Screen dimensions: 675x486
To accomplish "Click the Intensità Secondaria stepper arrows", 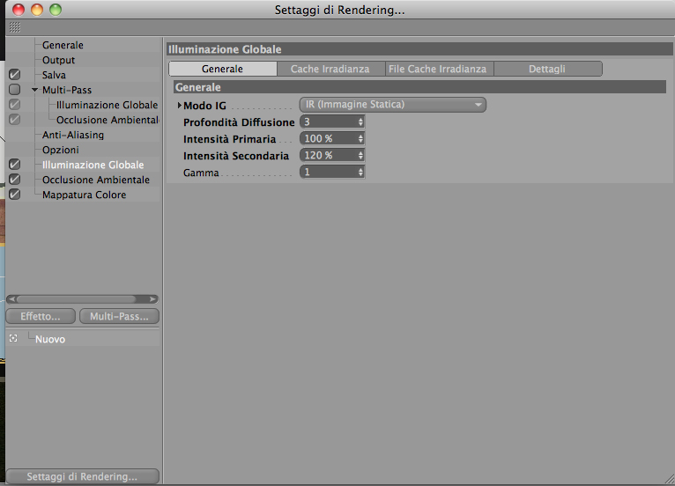I will tap(360, 156).
